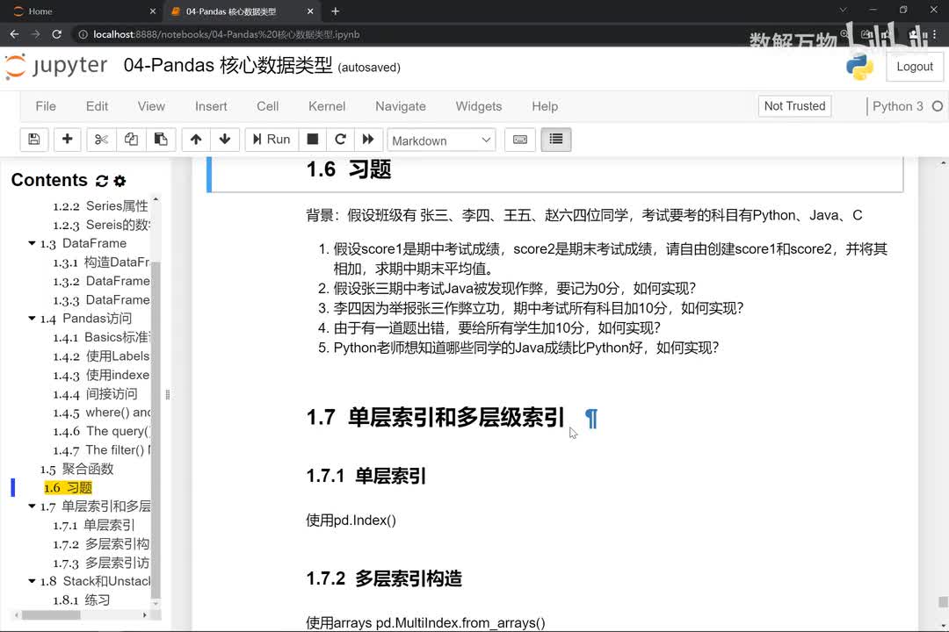Viewport: 949px width, 632px height.
Task: Go to 1.5 聚合函数 in Contents
Action: click(x=76, y=469)
